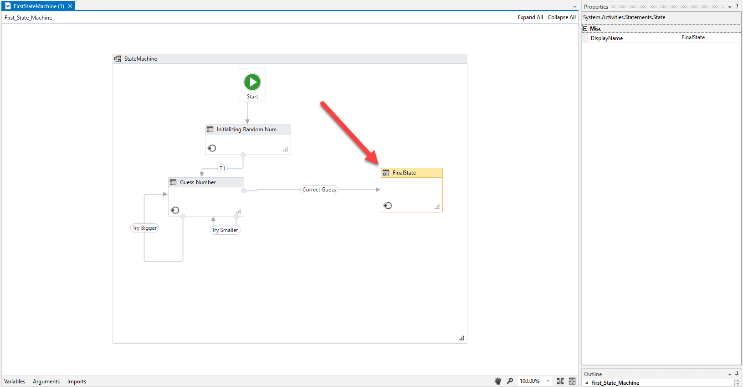
Task: Collapse First_State_Machine node in Outline
Action: 587,383
